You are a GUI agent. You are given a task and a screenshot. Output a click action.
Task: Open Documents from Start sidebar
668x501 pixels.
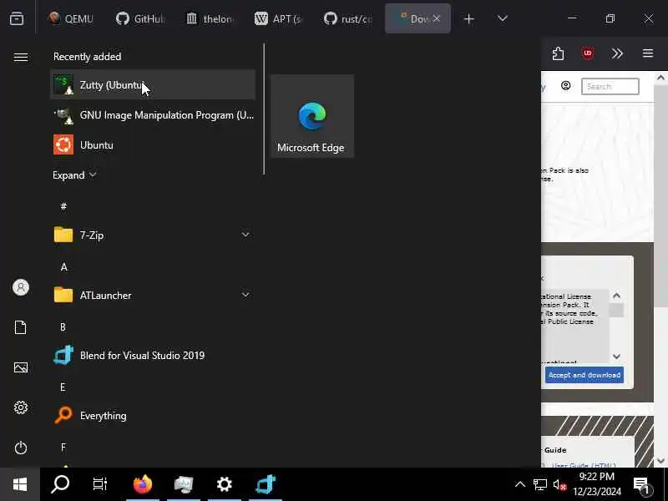point(20,327)
